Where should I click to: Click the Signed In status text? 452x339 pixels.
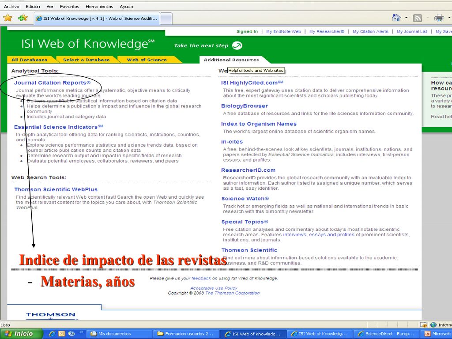(x=247, y=31)
